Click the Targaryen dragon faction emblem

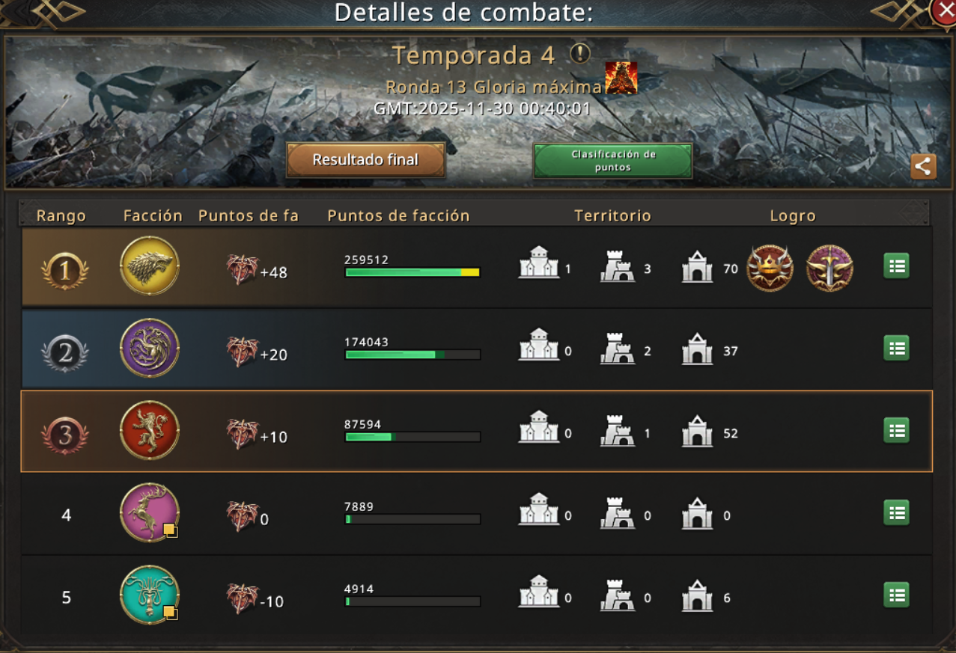150,348
